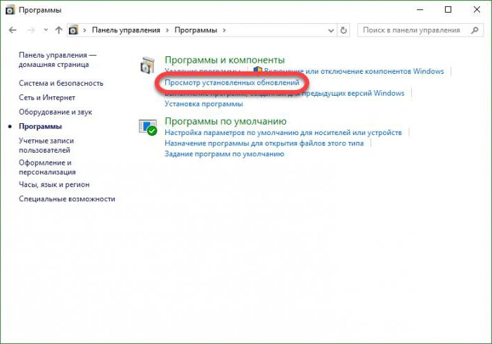
Task: Open the recent locations dropdown arrow
Action: (x=46, y=30)
